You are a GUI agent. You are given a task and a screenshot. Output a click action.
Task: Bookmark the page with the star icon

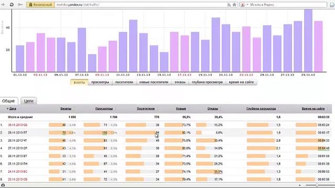(x=234, y=5)
